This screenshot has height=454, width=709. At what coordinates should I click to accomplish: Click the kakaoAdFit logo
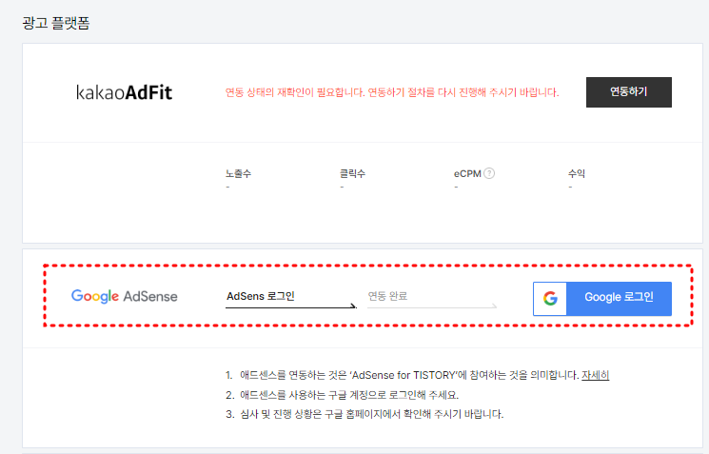pos(125,92)
